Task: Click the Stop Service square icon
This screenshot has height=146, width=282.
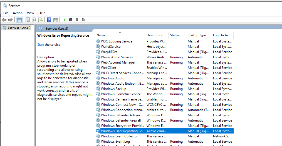Action: [x=71, y=20]
